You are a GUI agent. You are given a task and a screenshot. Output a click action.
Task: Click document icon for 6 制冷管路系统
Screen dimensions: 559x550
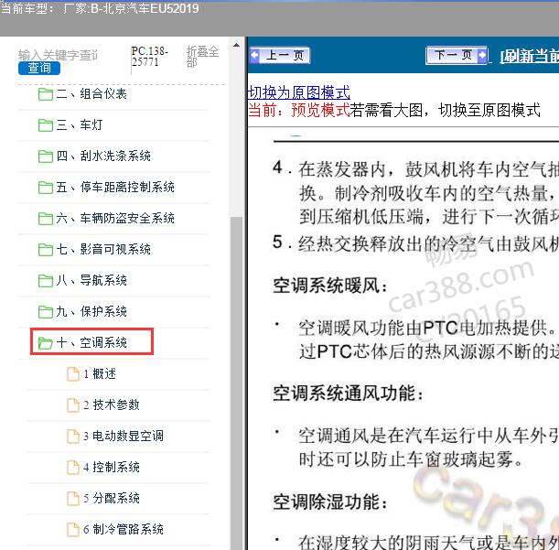[x=73, y=529]
